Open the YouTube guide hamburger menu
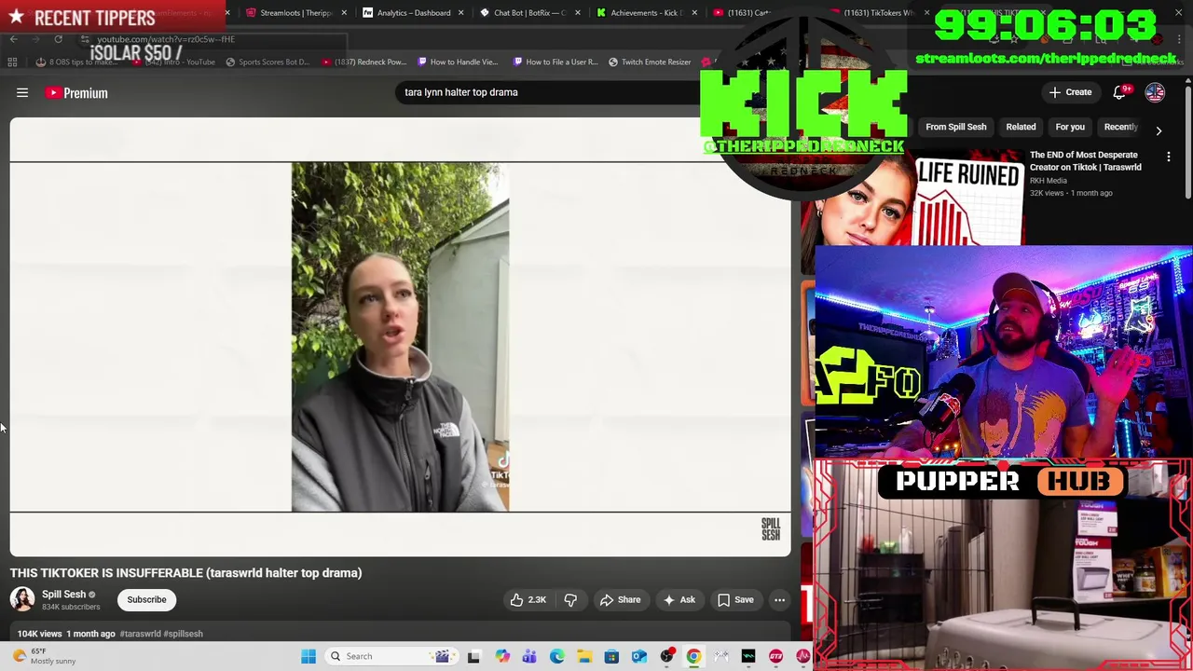 pyautogui.click(x=22, y=92)
